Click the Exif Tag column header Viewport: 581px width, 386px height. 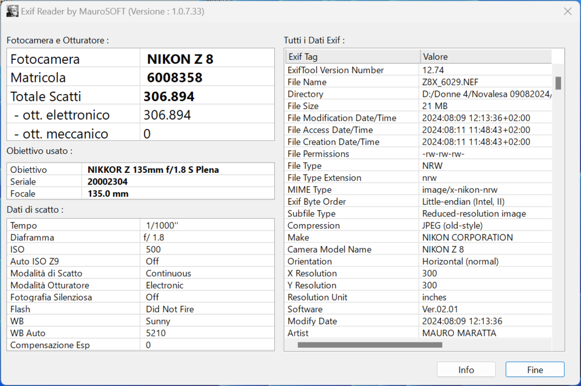353,57
